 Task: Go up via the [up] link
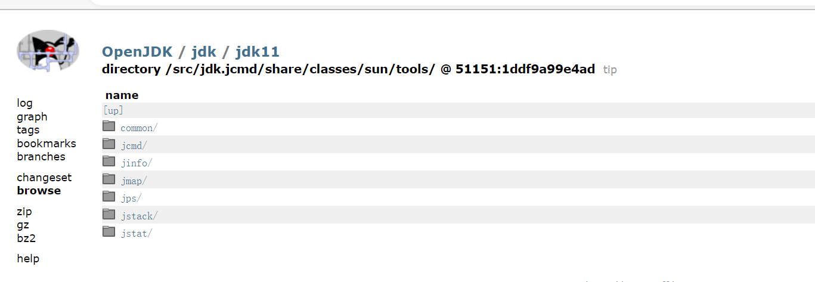pyautogui.click(x=113, y=111)
